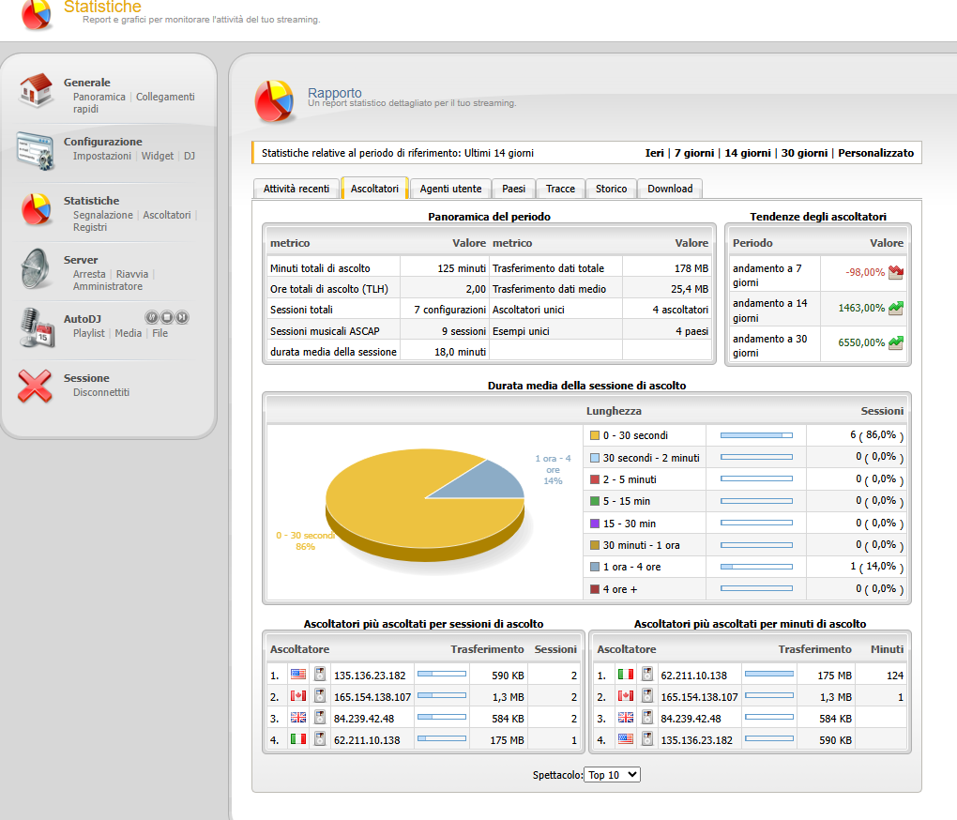The height and width of the screenshot is (820, 957).
Task: Click the red X Sessione icon
Action: pos(35,387)
